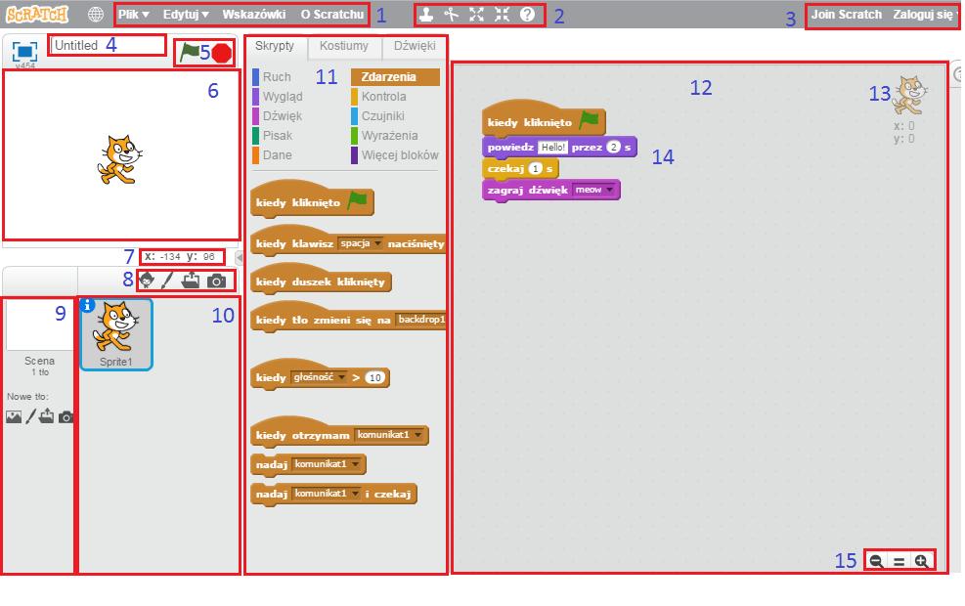Click the kiedy duszek kliknięty palette block
Image resolution: width=965 pixels, height=606 pixels.
coord(321,281)
